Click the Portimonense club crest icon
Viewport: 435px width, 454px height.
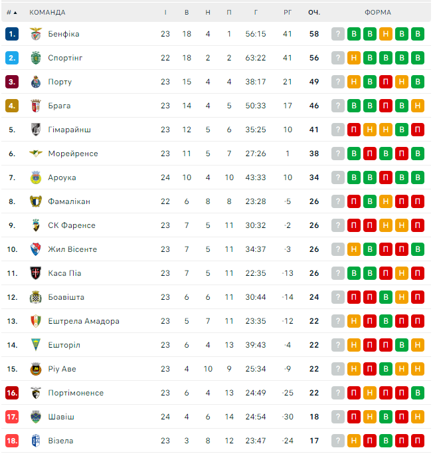point(36,393)
